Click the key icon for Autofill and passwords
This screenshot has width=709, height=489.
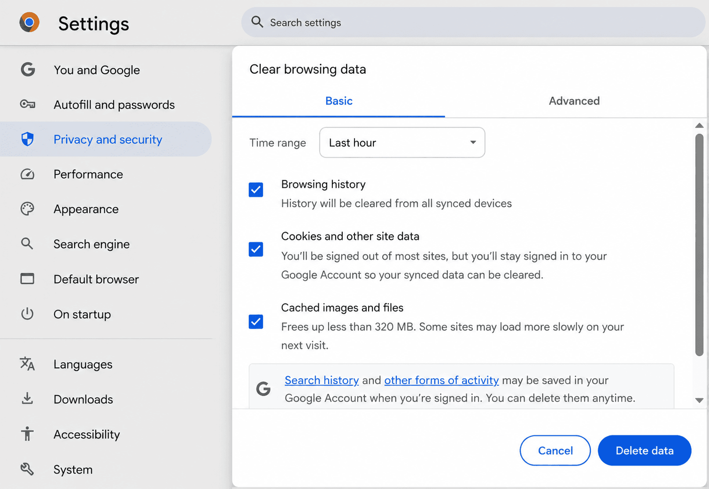coord(28,104)
